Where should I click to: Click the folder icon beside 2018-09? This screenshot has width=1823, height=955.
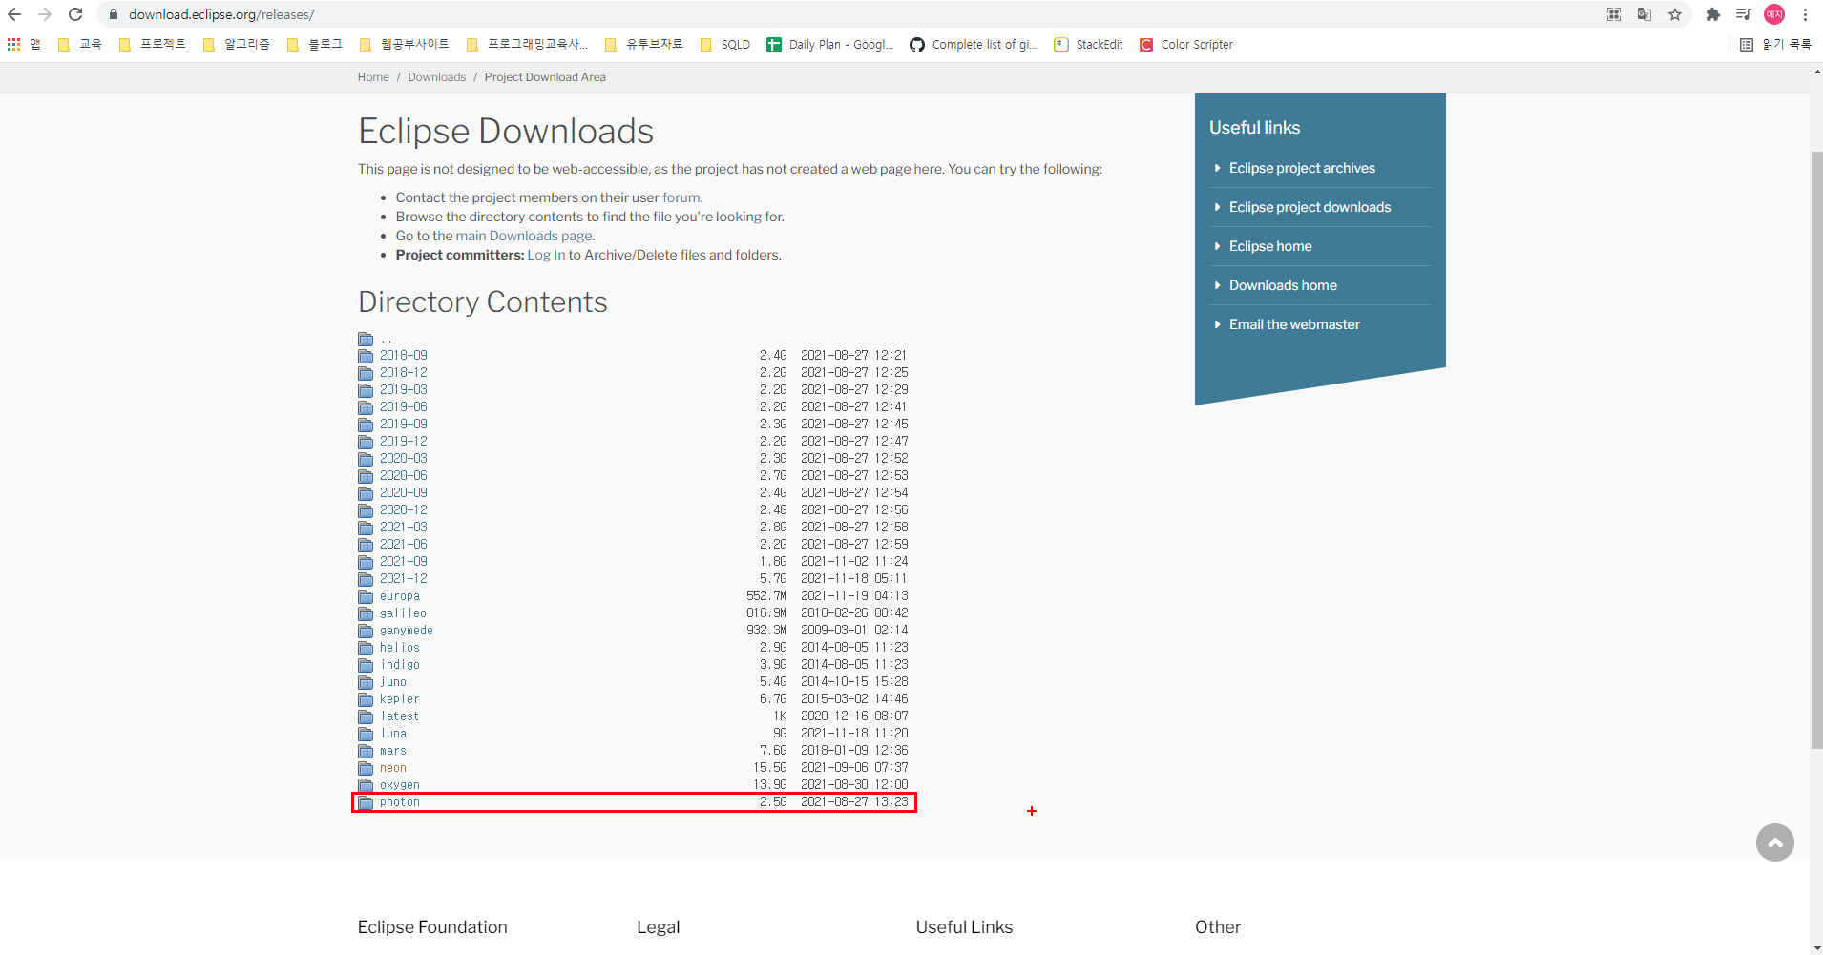[366, 356]
